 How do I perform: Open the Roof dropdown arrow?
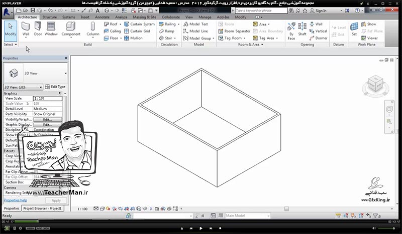coord(120,24)
